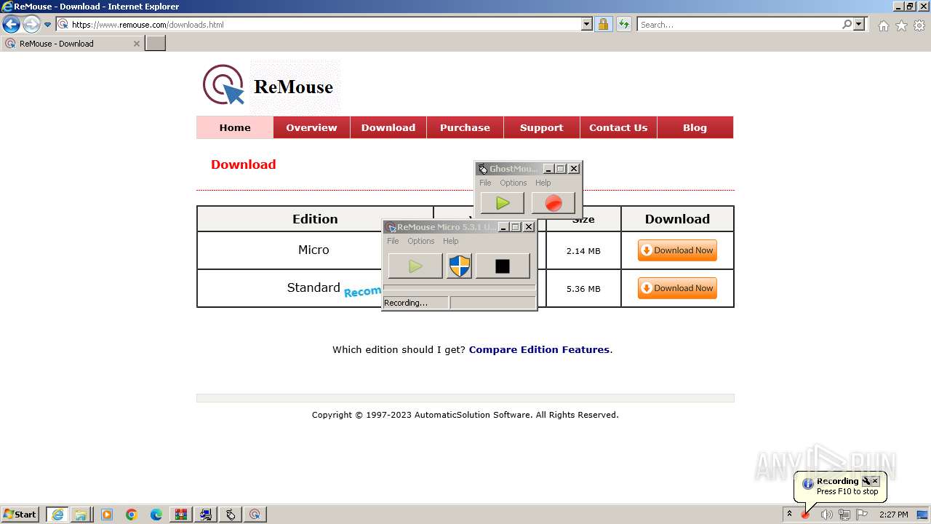This screenshot has width=931, height=524.
Task: Open GhostMouse Help menu
Action: pyautogui.click(x=543, y=183)
